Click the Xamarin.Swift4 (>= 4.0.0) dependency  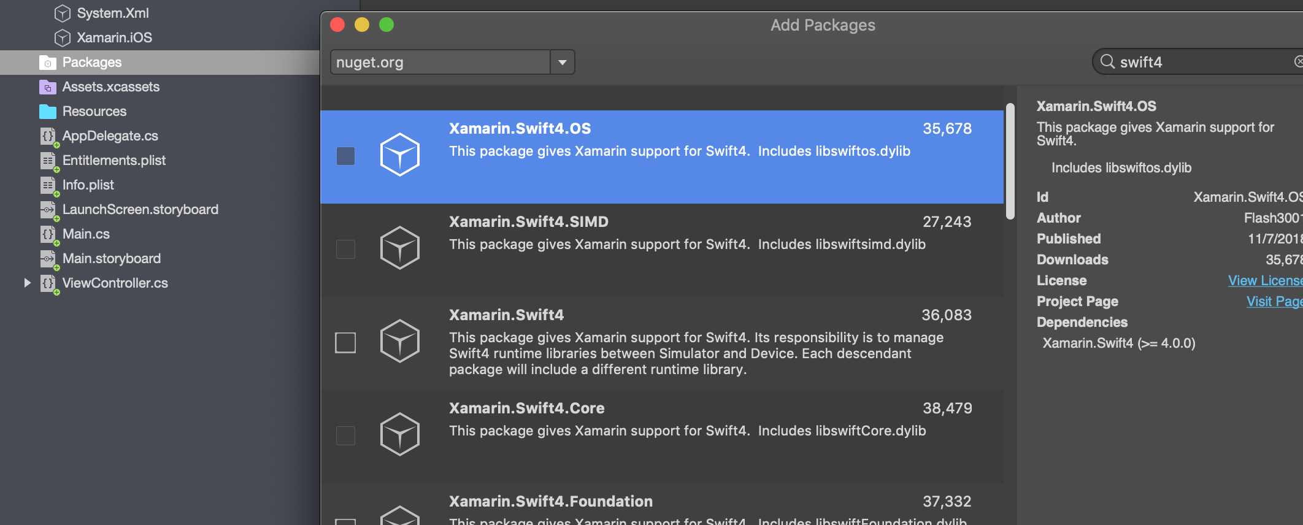pos(1119,343)
